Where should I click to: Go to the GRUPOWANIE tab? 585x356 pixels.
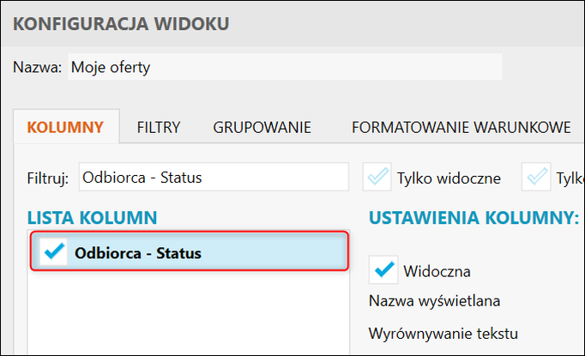coord(262,128)
